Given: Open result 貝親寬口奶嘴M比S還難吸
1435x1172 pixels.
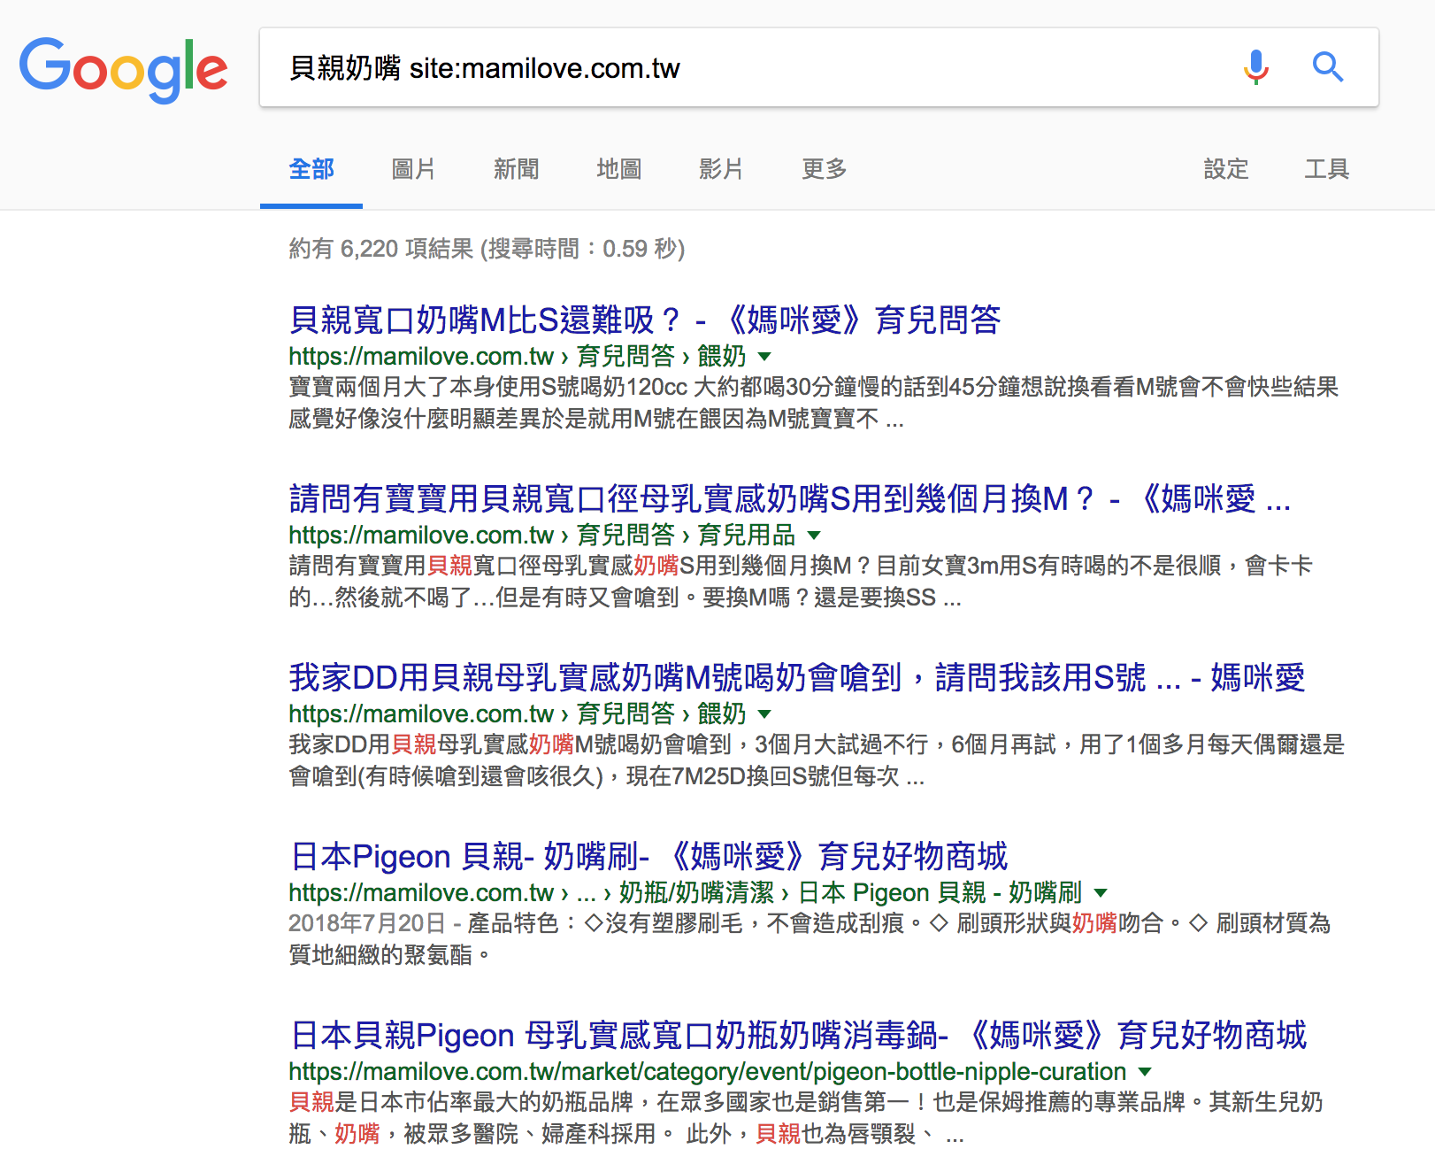Looking at the screenshot, I should (x=645, y=320).
